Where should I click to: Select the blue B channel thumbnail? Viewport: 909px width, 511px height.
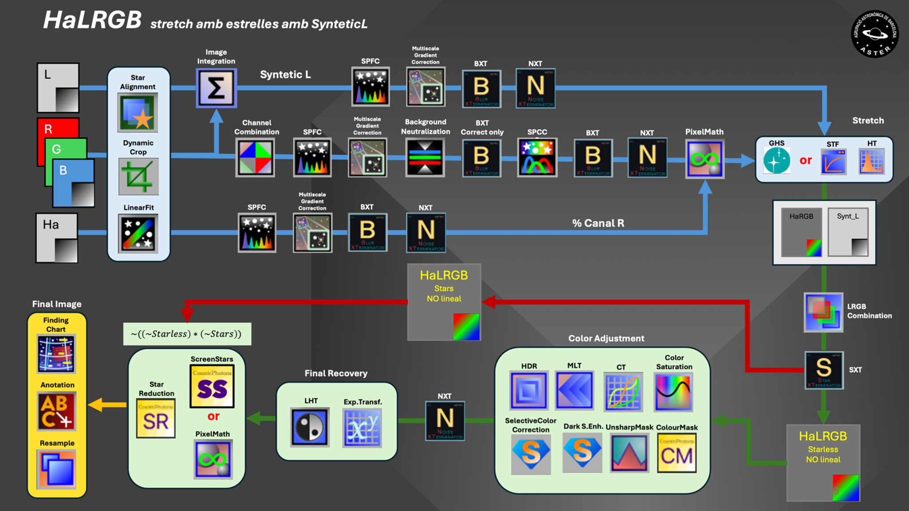coord(74,183)
